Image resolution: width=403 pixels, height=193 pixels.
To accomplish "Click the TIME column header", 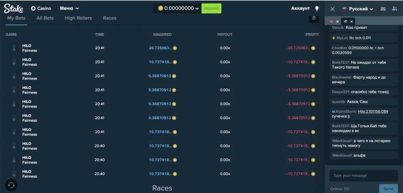I will [x=100, y=34].
